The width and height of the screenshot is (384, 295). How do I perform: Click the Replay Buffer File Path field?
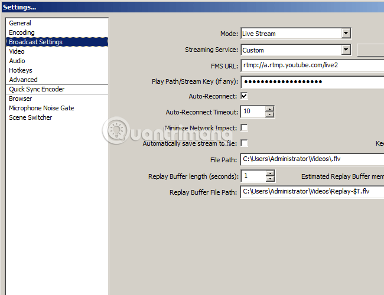click(x=313, y=192)
